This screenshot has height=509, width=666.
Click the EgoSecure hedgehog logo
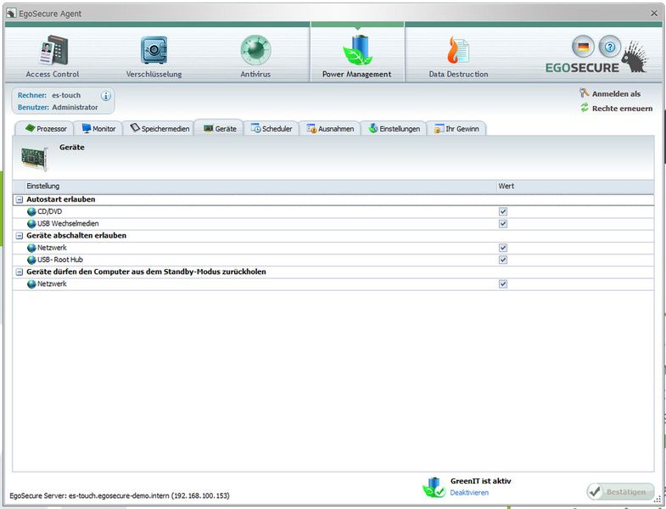point(634,58)
